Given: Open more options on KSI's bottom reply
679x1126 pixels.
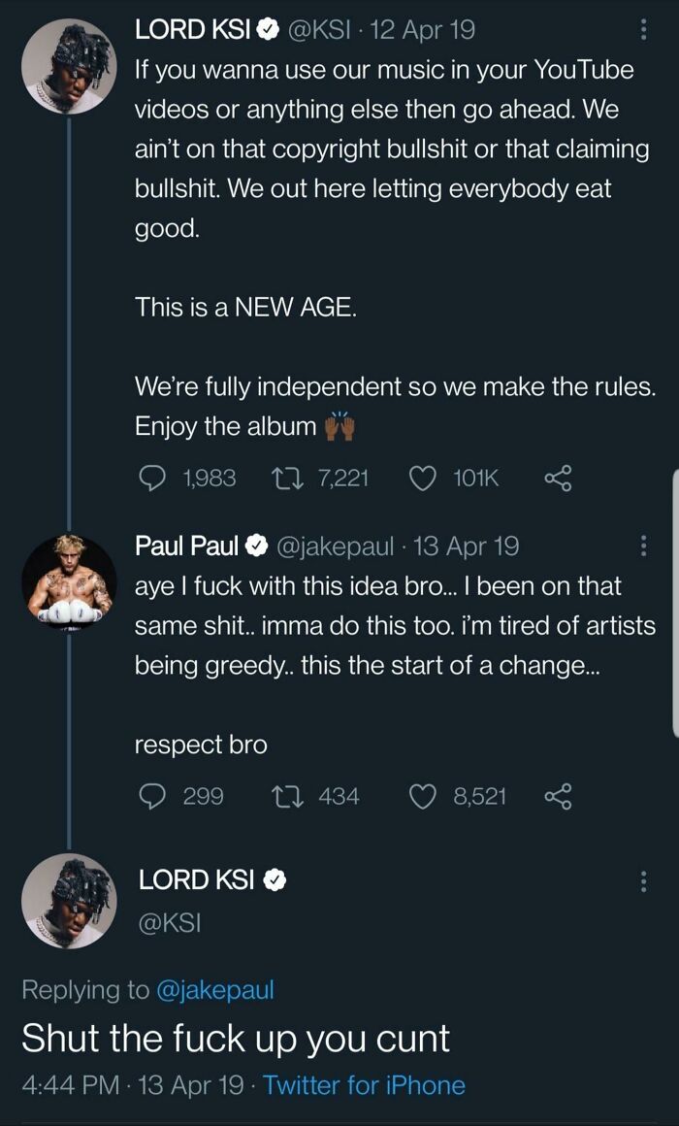Looking at the screenshot, I should point(644,880).
